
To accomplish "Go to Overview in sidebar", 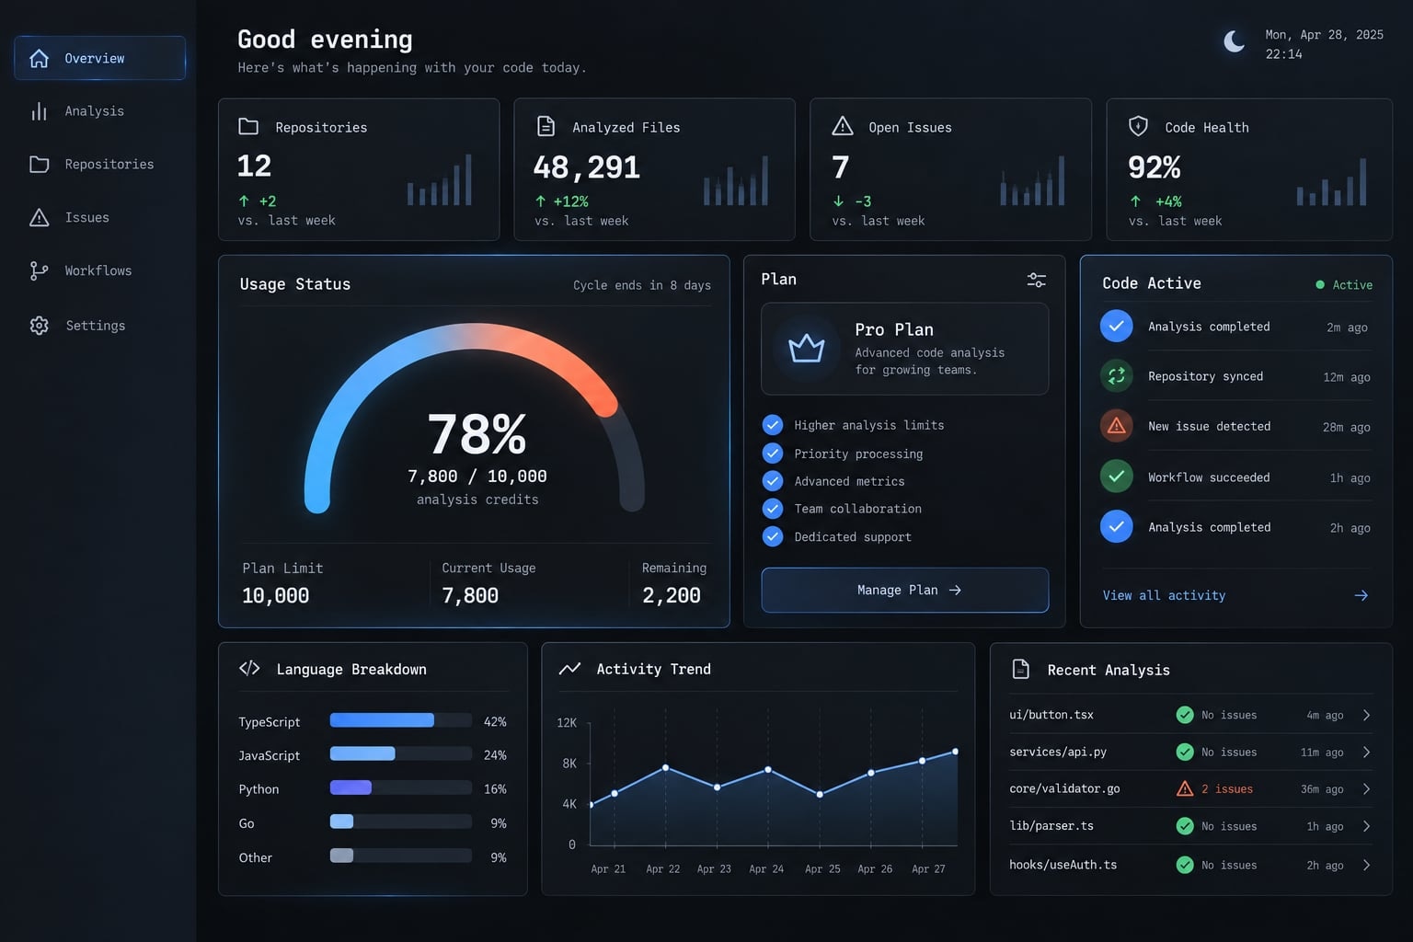I will [99, 58].
